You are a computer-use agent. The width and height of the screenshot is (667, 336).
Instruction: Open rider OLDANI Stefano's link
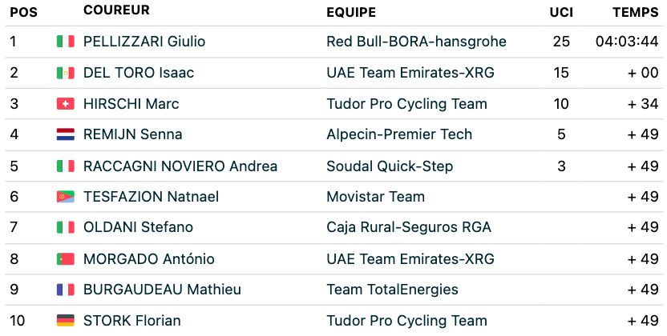point(138,227)
